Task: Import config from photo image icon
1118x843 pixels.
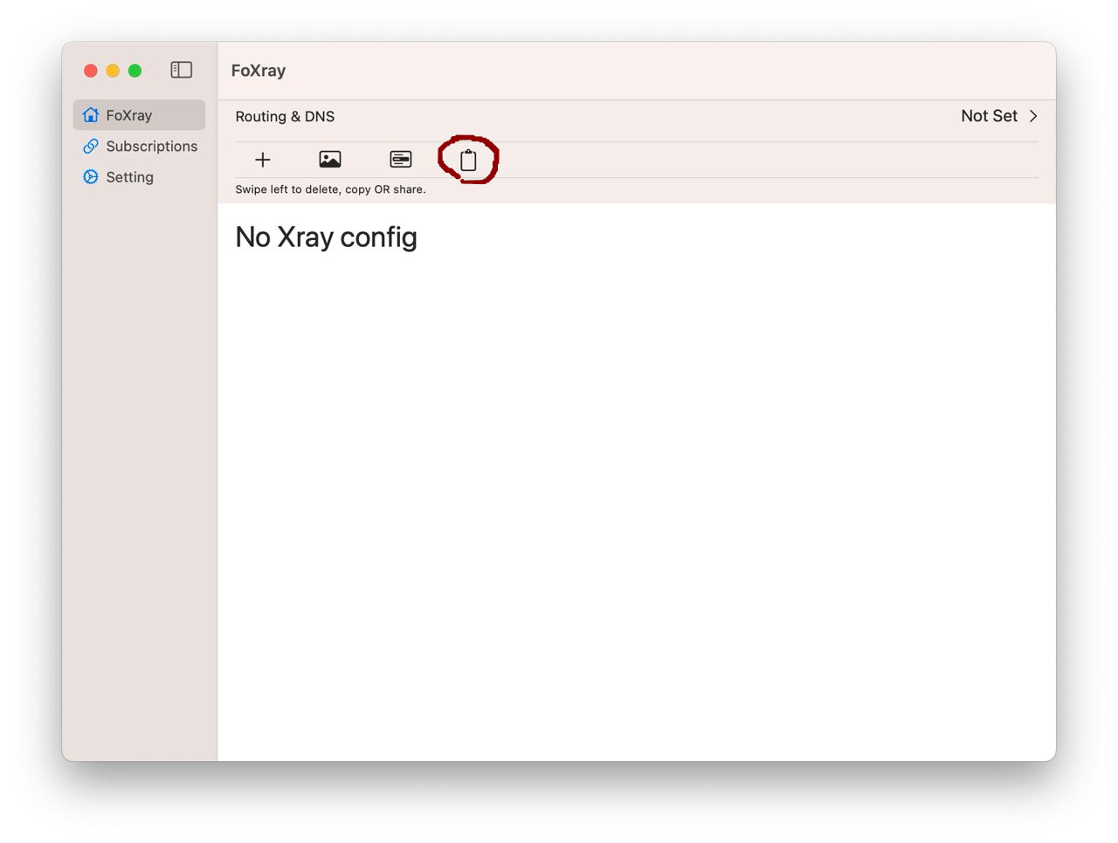Action: pyautogui.click(x=330, y=160)
